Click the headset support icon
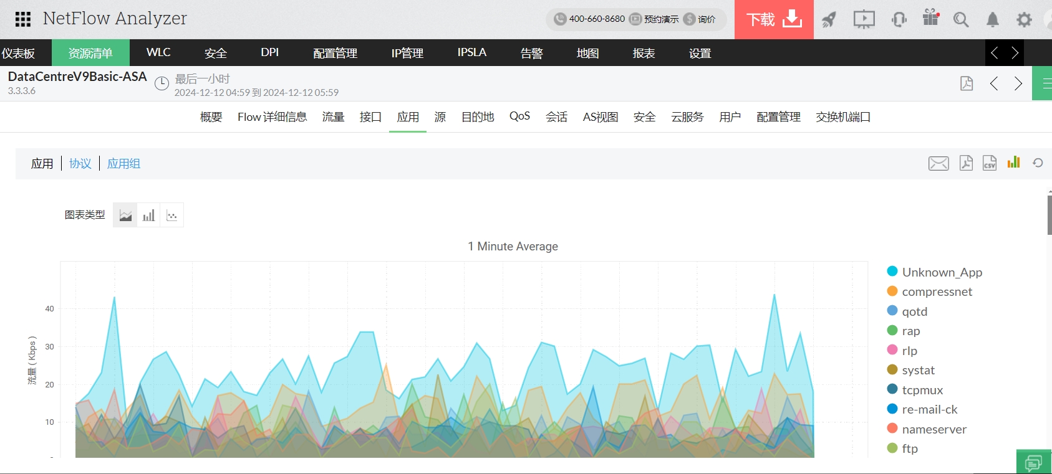 coord(899,20)
